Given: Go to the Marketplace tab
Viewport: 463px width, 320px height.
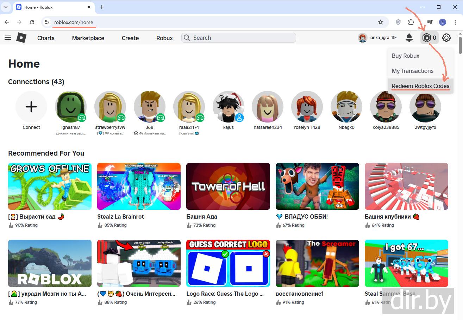Looking at the screenshot, I should click(x=88, y=38).
